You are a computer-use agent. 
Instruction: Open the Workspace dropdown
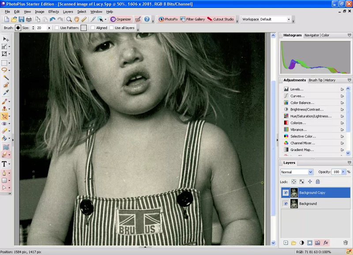[x=289, y=19]
